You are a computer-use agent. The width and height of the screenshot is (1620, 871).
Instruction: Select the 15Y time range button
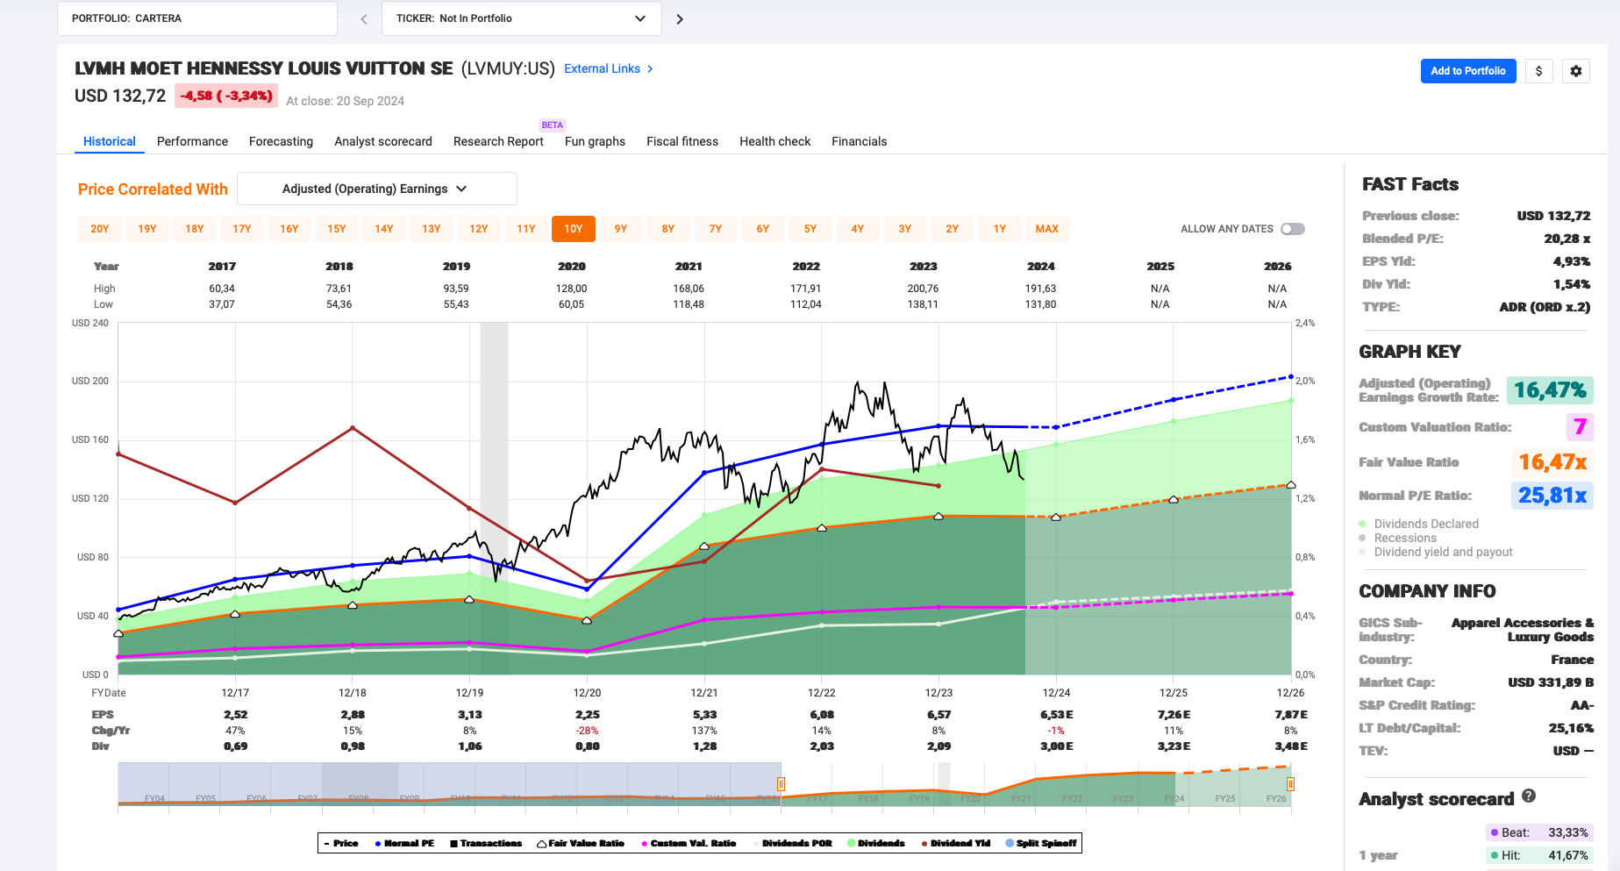pos(337,229)
